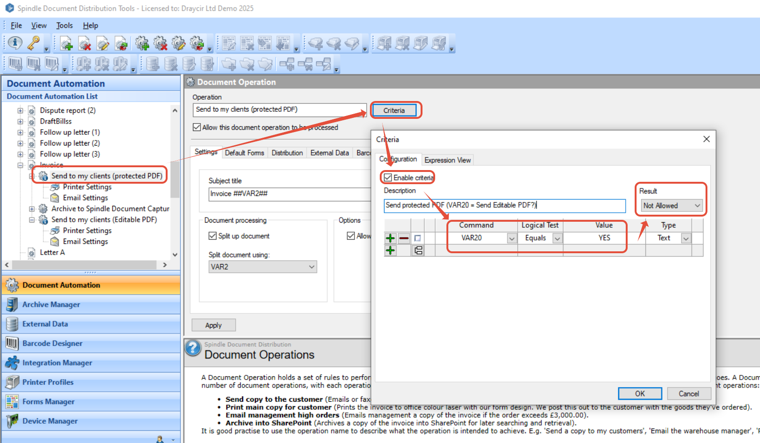Click the tree list horizontal scrollbar right arrow
The width and height of the screenshot is (760, 443).
pyautogui.click(x=164, y=265)
